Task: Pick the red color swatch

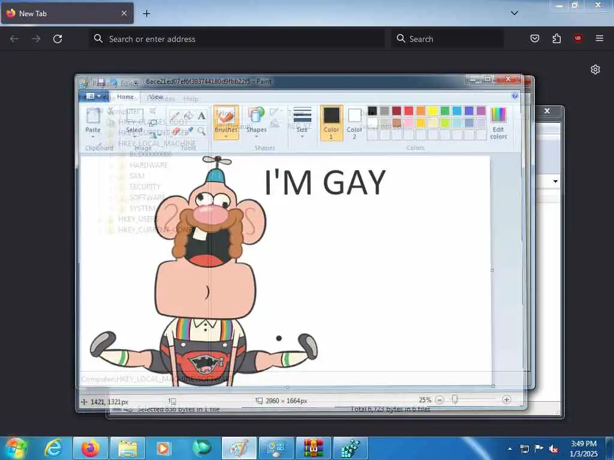Action: [x=408, y=111]
